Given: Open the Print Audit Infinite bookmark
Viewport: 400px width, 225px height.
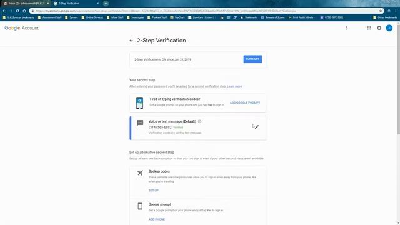Looking at the screenshot, I should click(301, 17).
